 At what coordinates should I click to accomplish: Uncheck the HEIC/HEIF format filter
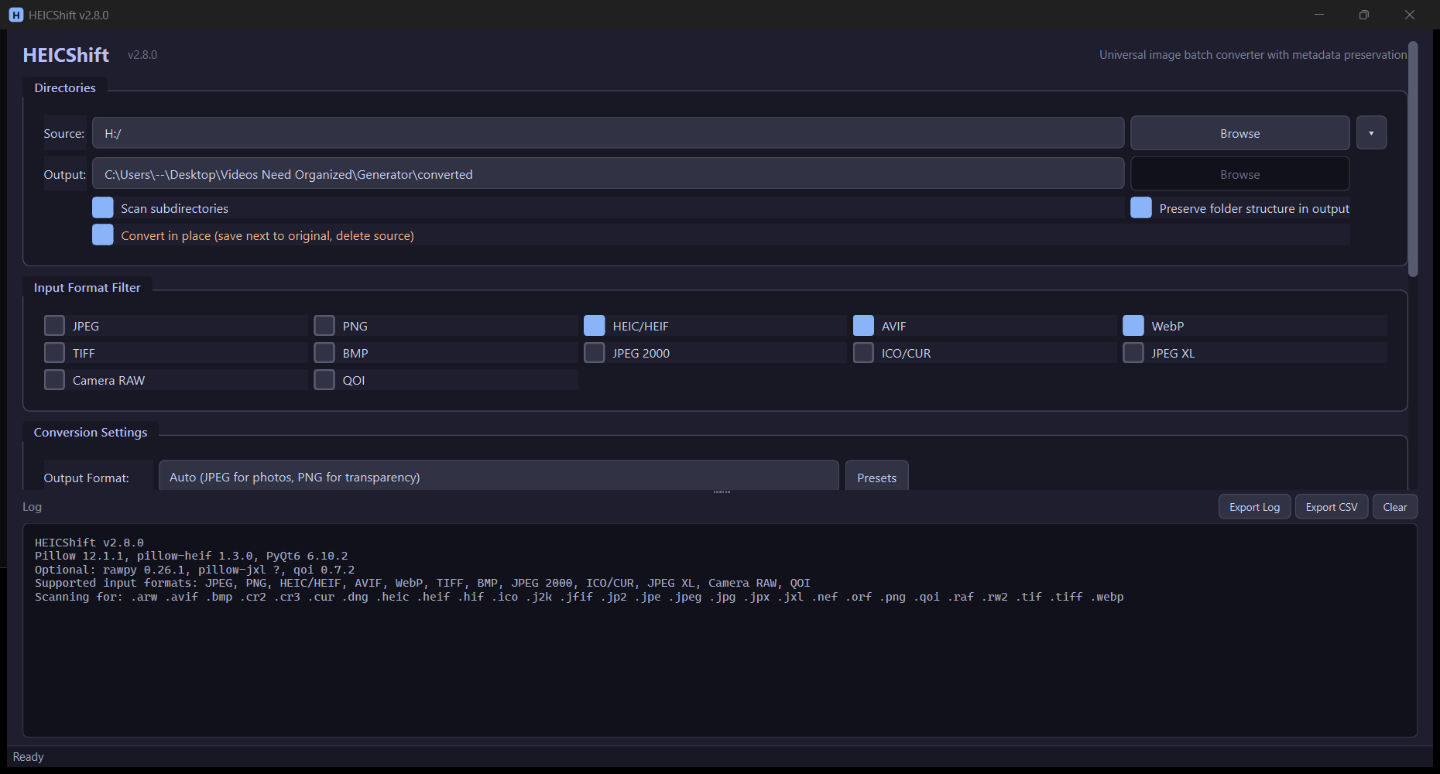click(x=594, y=325)
